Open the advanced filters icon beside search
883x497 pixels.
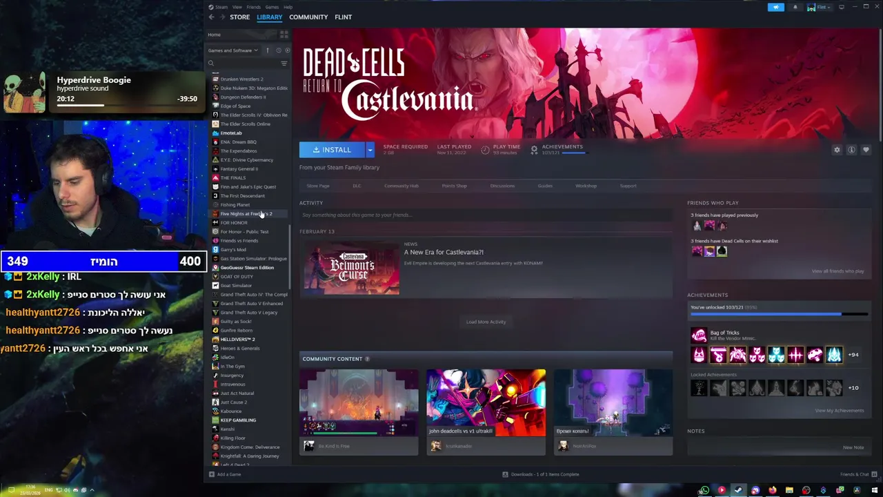tap(284, 64)
